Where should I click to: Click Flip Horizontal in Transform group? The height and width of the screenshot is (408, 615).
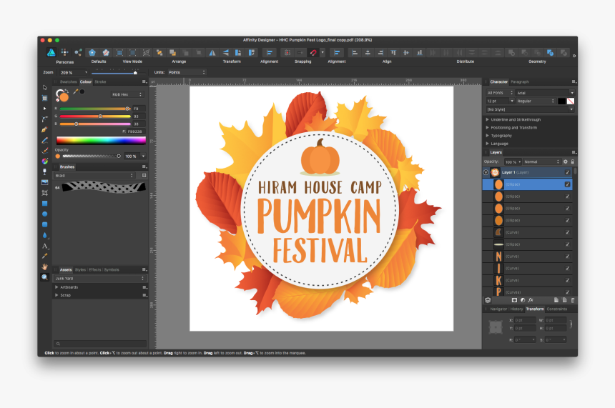(212, 53)
